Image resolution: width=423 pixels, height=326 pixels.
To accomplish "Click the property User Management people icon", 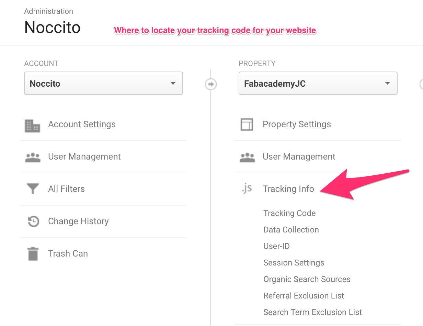I will [x=247, y=157].
